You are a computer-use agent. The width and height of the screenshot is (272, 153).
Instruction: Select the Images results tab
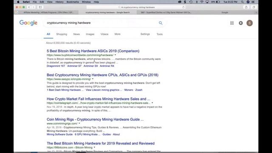click(x=90, y=34)
